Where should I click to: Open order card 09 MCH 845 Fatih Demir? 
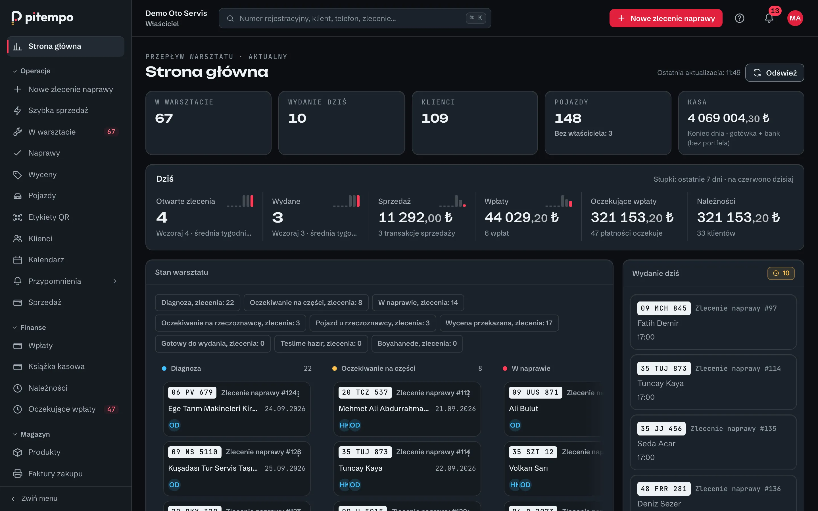[x=713, y=322]
